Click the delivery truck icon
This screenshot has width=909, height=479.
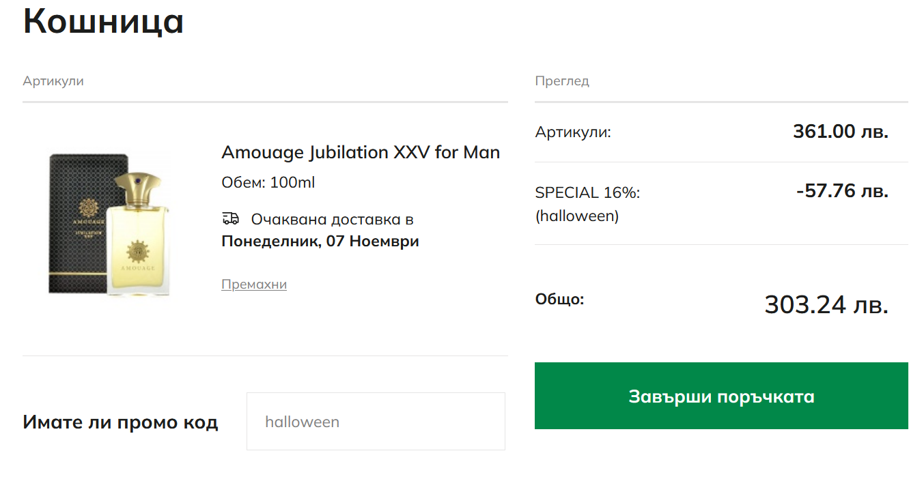point(231,219)
